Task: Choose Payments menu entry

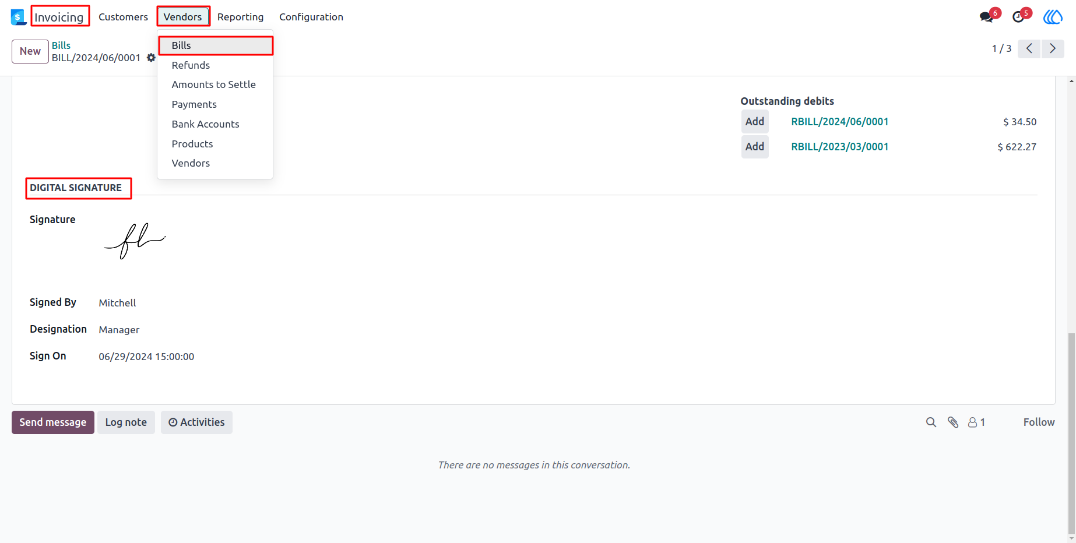Action: point(215,104)
